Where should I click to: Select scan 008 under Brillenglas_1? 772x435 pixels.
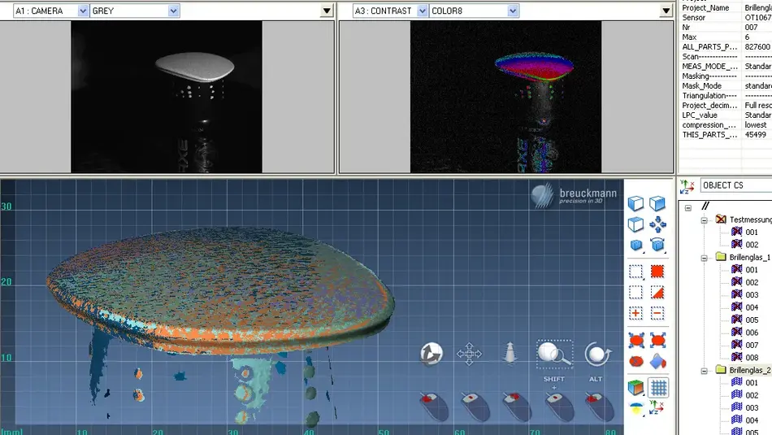[752, 357]
